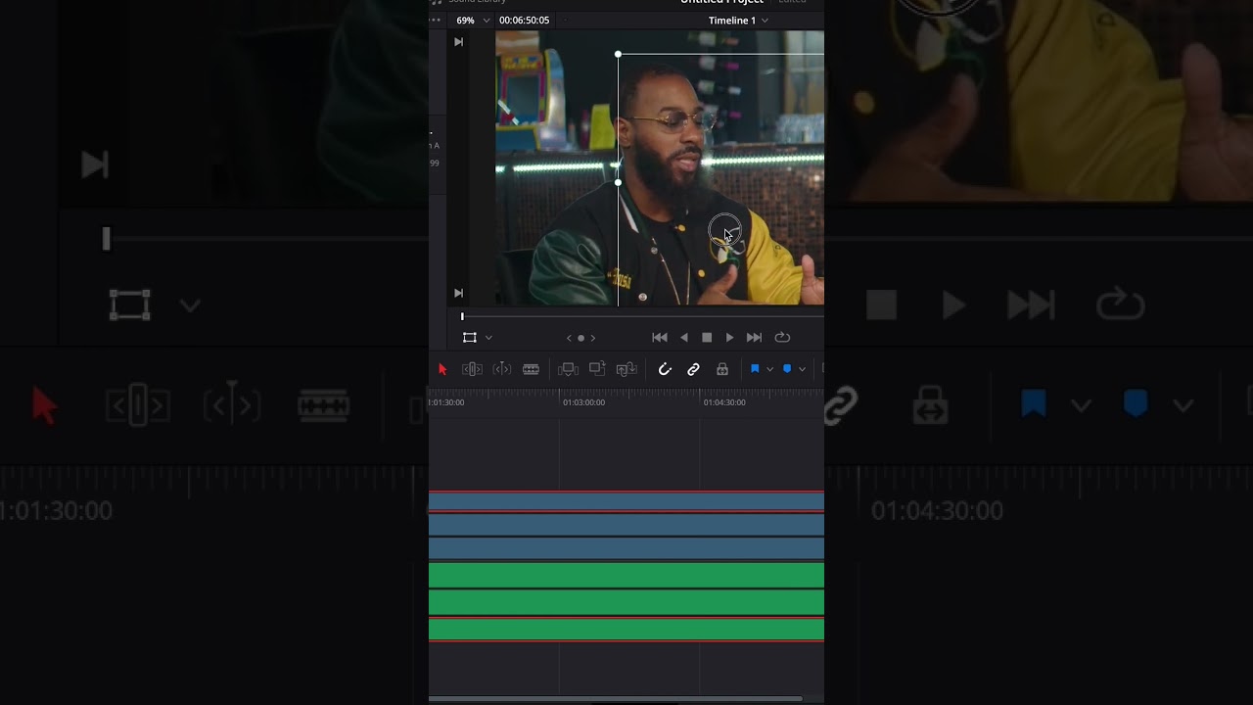
Task: Play the timeline in reverse
Action: coord(684,337)
